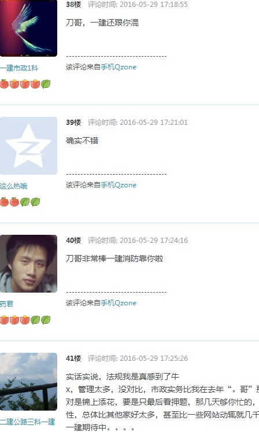Follow 手机Qzone link in floor 40 comment
Image resolution: width=259 pixels, height=432 pixels.
pos(119,303)
